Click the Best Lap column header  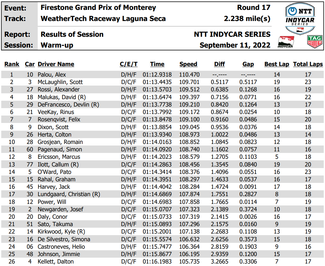(x=276, y=64)
